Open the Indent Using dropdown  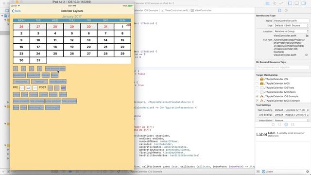[x=291, y=120]
